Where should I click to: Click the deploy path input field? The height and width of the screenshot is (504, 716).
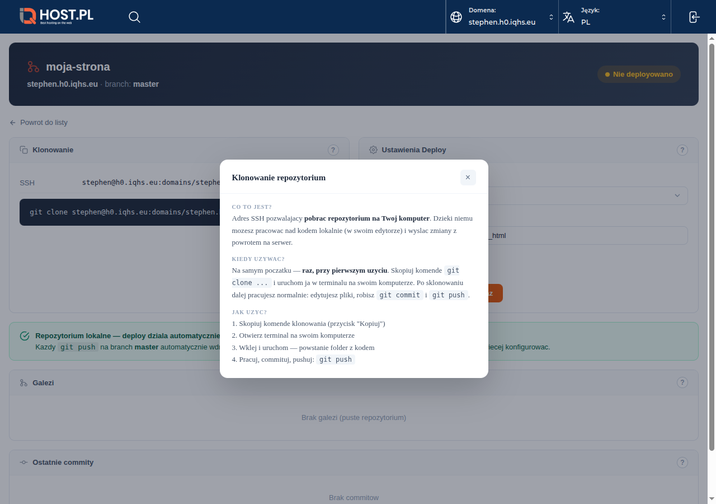tap(587, 236)
